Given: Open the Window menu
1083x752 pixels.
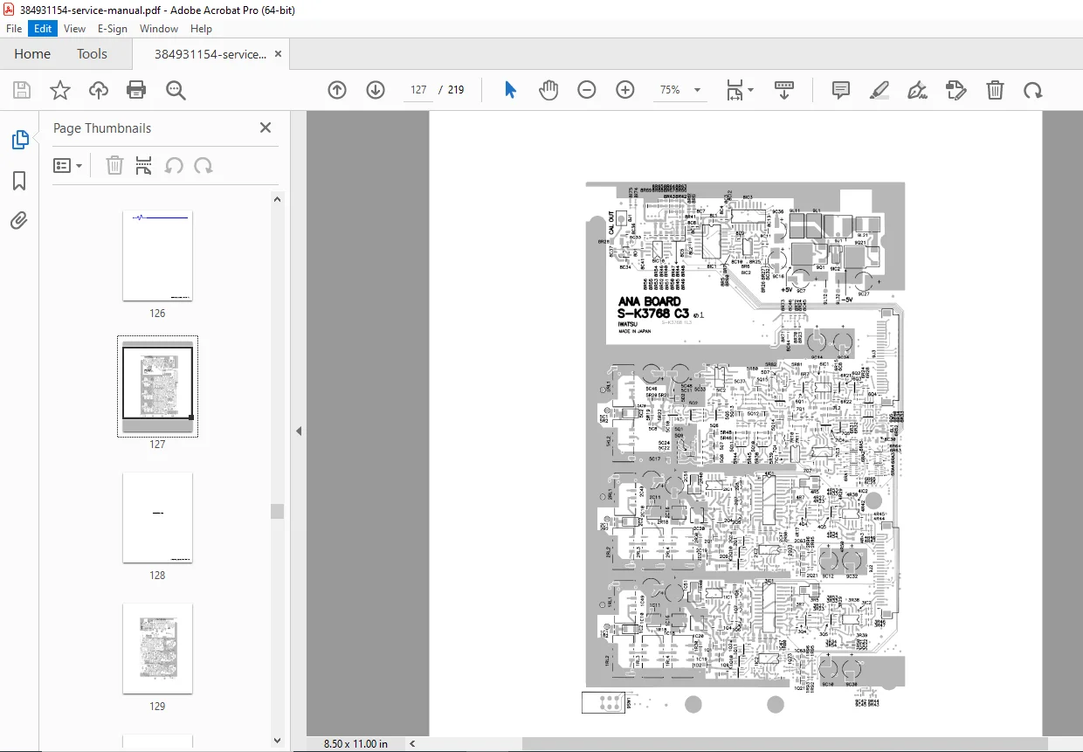Looking at the screenshot, I should [159, 29].
